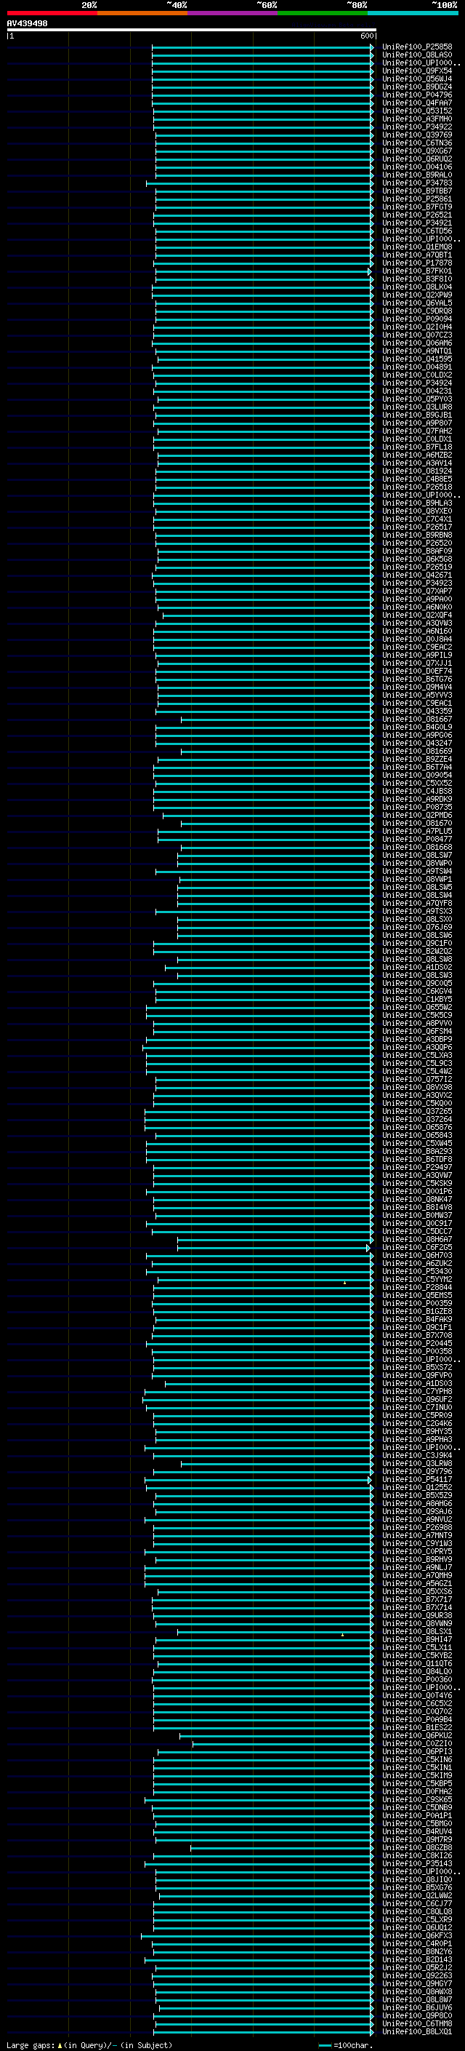465x2051 pixels.
Task: Open hit UniRef100_C6TN36
Action: [416, 143]
